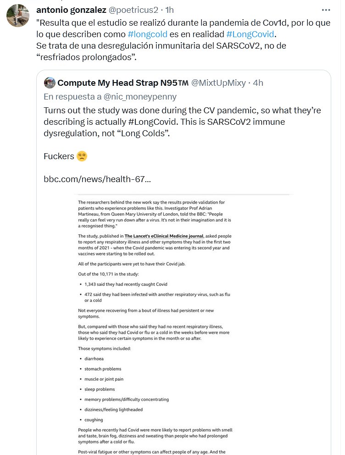Open the #longcold hashtag
This screenshot has width=345, height=455.
coord(147,34)
